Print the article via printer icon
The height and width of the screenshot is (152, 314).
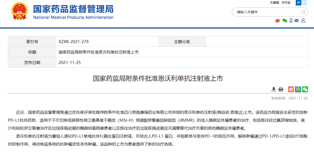[281, 89]
